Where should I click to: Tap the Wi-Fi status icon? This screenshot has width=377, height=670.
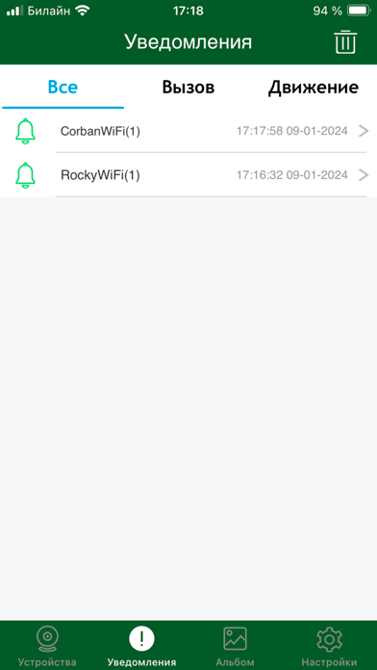pos(82,11)
